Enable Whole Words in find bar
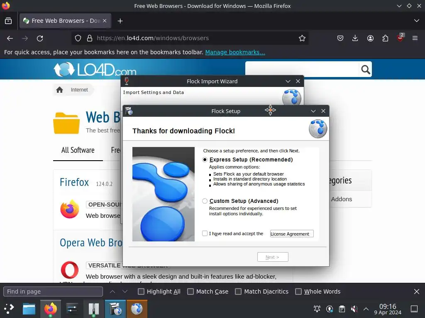 (x=298, y=291)
